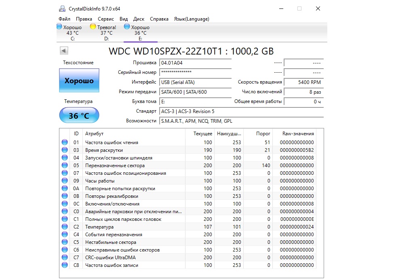The image size is (396, 279).
Task: Switch to the E: disk tab
Action: point(140,33)
